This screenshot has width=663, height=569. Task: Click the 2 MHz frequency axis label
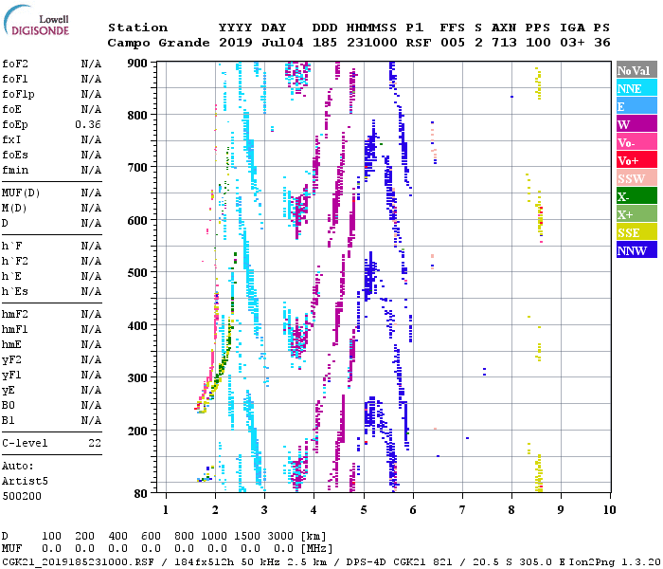tap(215, 510)
